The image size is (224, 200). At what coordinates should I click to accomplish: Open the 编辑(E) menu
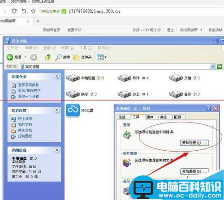pyautogui.click(x=31, y=48)
